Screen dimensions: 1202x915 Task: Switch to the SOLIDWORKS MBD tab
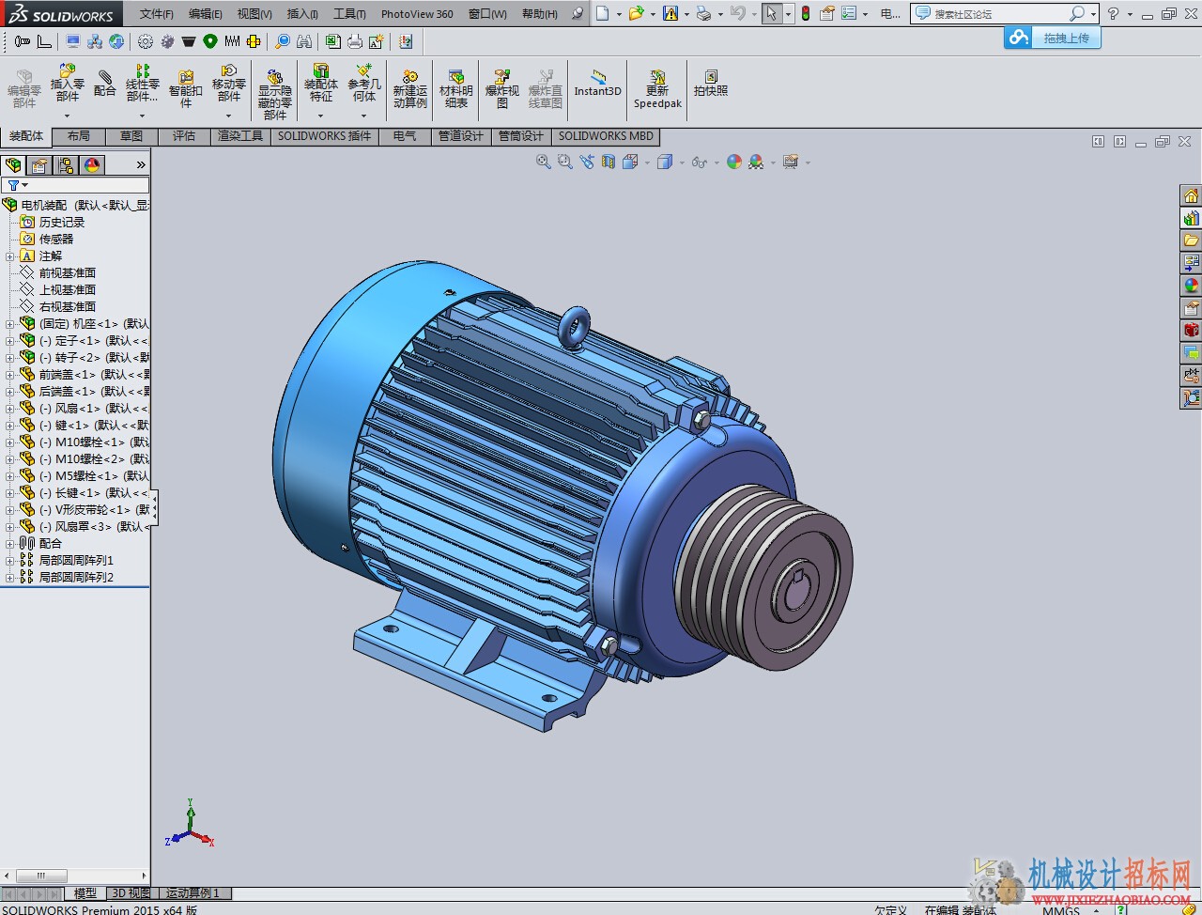(606, 136)
